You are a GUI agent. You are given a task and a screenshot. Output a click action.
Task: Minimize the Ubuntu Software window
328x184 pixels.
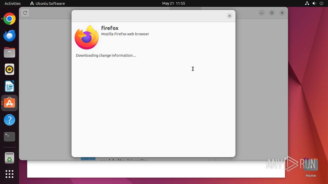pos(262,13)
